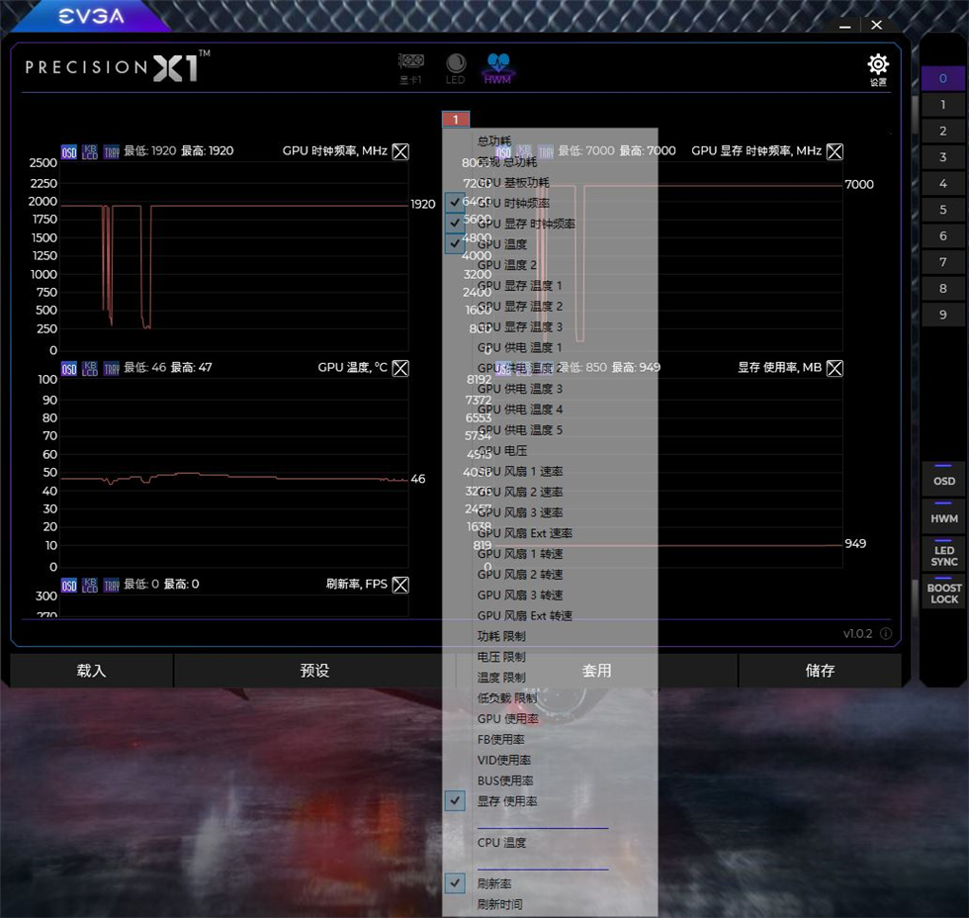Open the HWM hardware monitoring view

(x=498, y=65)
